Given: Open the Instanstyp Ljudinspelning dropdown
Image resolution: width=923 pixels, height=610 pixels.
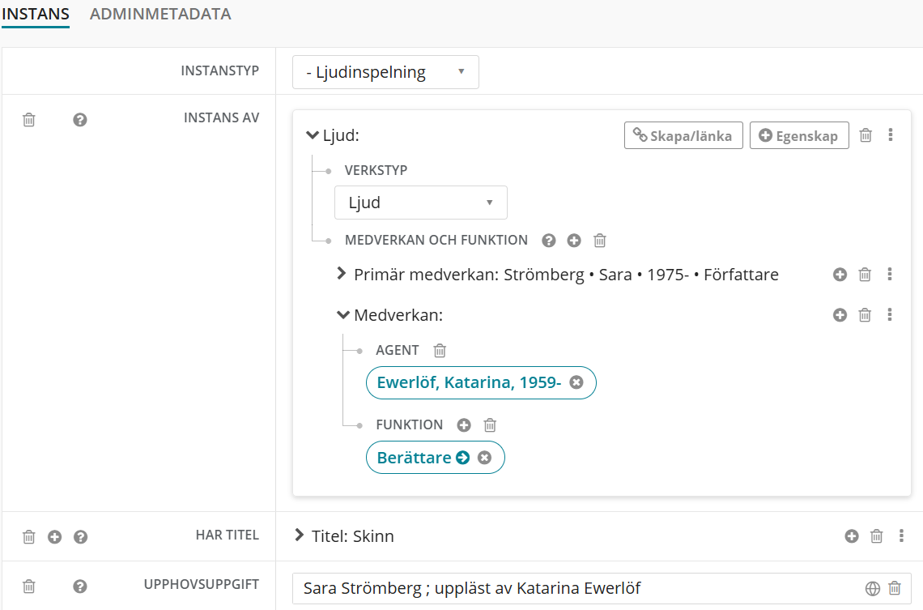Looking at the screenshot, I should point(385,72).
